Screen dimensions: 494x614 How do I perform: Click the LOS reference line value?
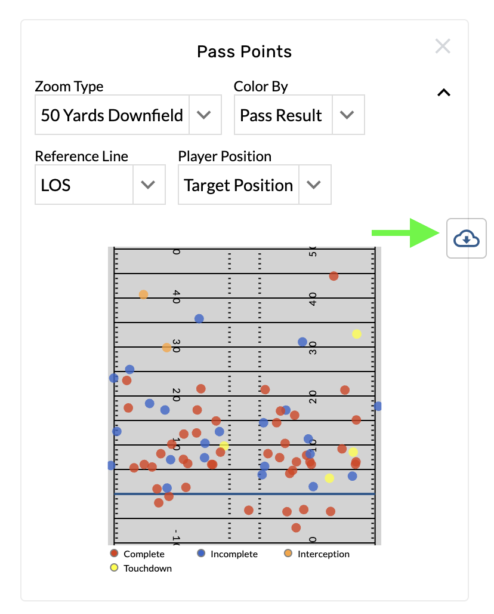(x=84, y=185)
